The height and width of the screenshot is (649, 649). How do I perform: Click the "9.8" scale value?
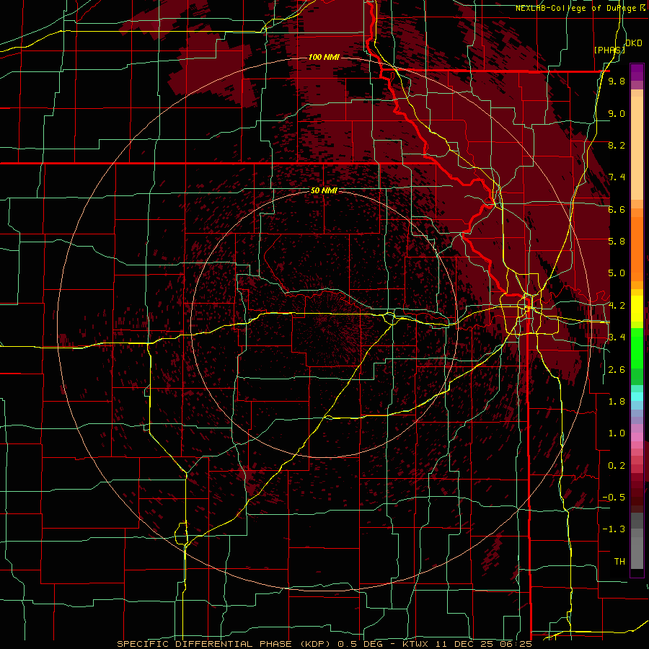(x=617, y=81)
